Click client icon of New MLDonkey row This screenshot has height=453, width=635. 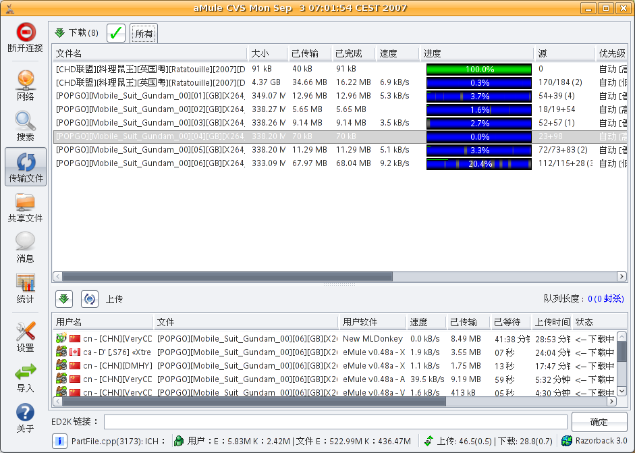[61, 338]
